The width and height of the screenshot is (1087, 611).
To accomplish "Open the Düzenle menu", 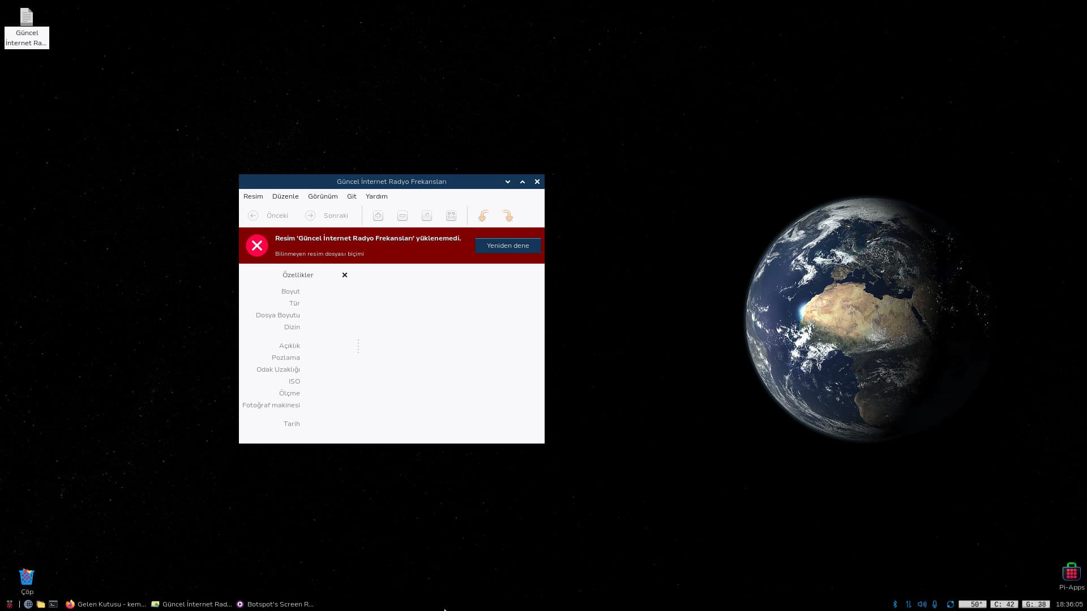I will pos(285,196).
